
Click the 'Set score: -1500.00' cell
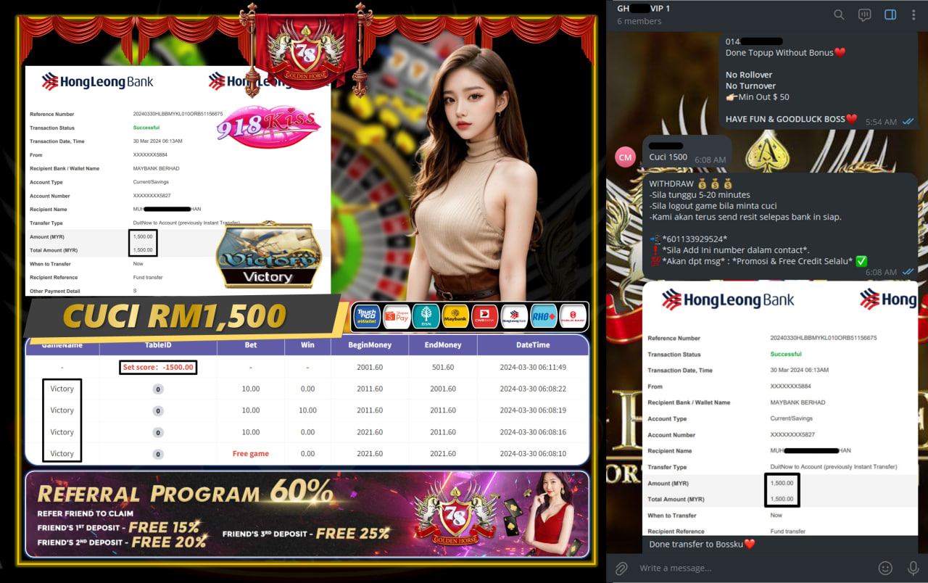coord(158,368)
